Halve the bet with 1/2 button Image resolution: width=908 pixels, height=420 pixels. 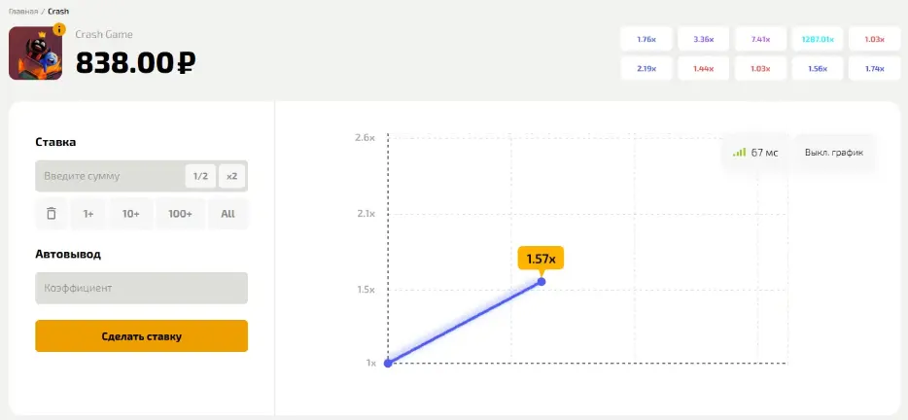tap(200, 176)
